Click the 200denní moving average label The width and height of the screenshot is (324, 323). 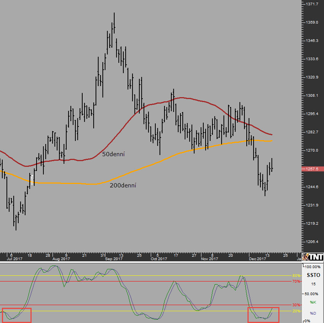pos(123,185)
